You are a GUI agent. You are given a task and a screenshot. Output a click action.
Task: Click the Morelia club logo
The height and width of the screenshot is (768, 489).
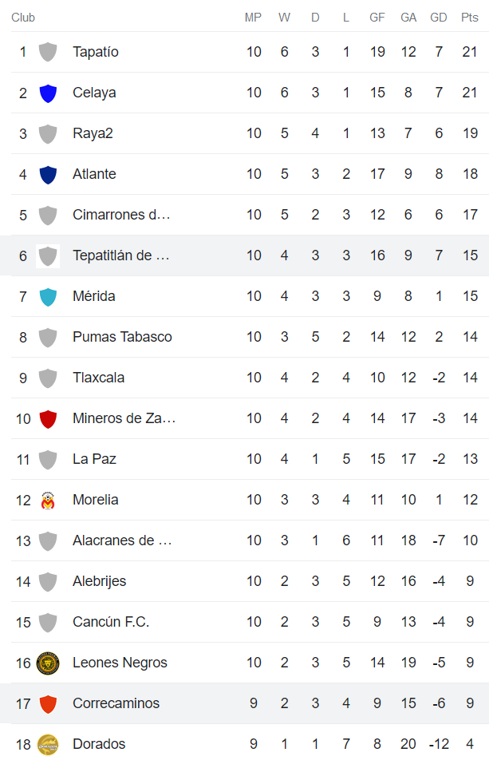point(48,500)
